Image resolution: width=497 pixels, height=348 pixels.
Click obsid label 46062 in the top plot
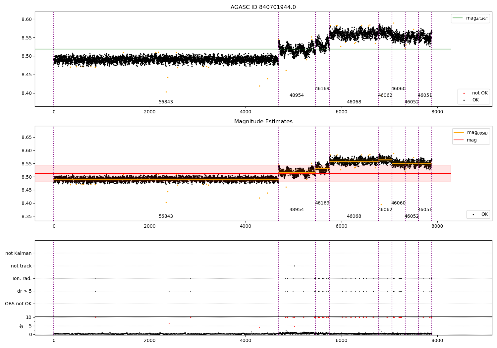[385, 95]
